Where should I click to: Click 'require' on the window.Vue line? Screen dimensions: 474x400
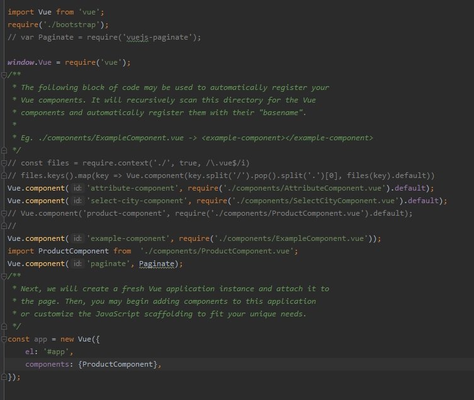tap(80, 62)
